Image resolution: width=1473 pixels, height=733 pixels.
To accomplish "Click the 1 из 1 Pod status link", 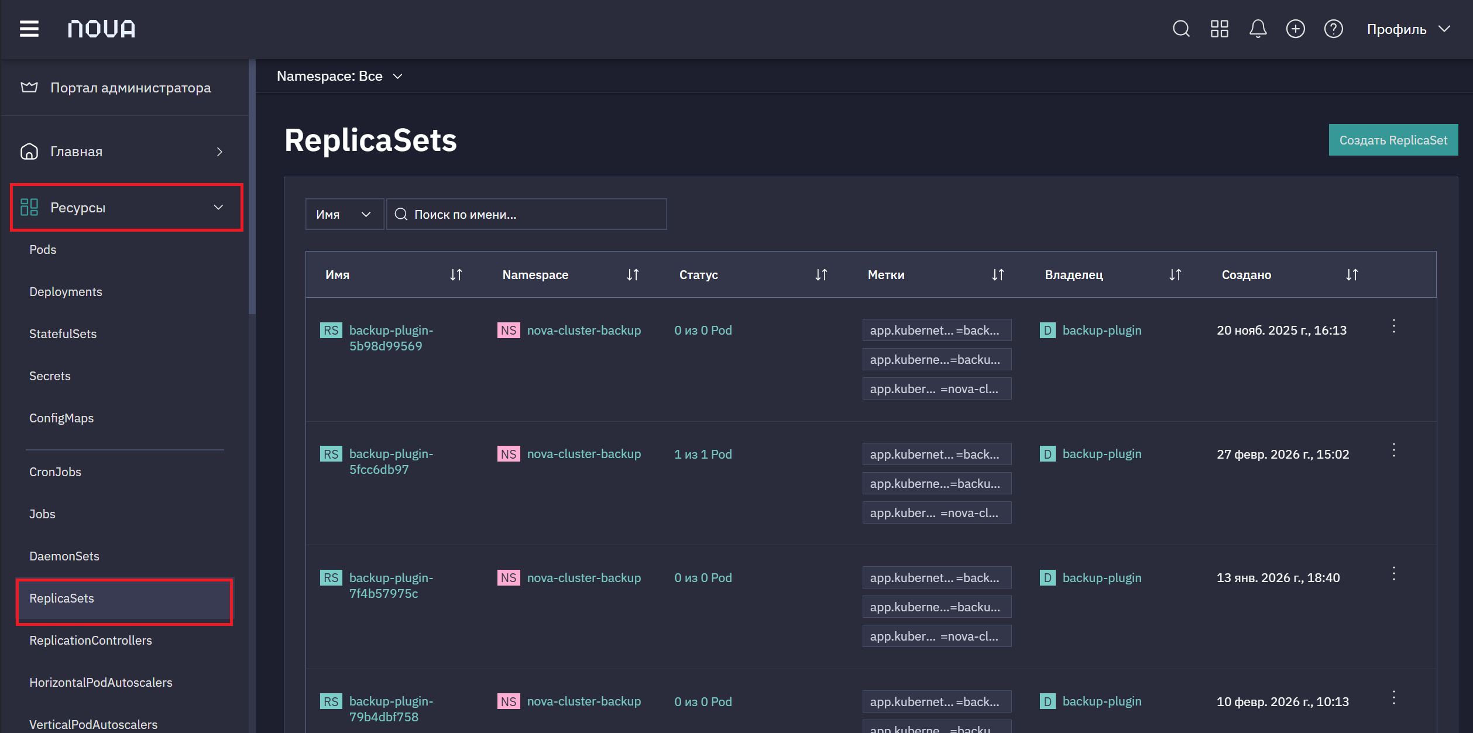I will [x=703, y=455].
